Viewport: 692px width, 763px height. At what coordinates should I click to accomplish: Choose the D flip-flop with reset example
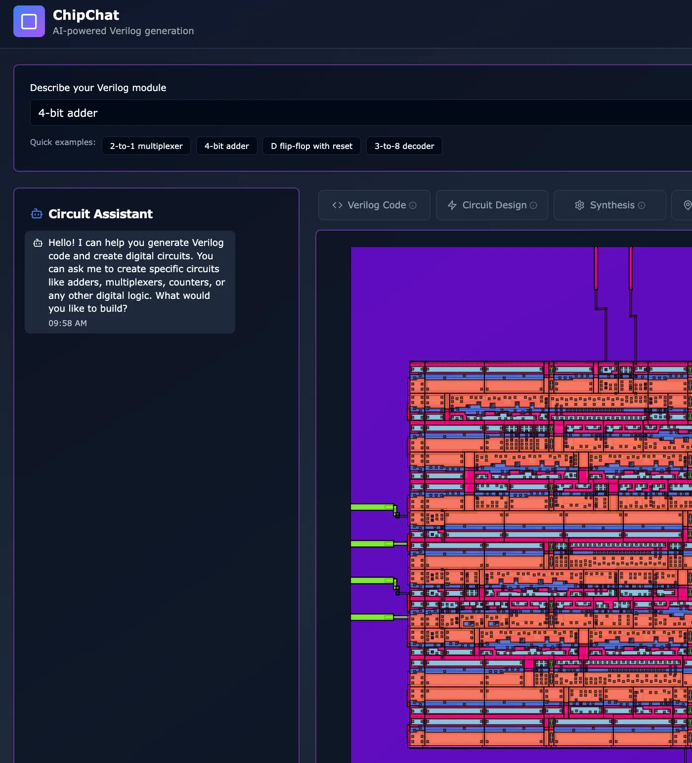311,145
